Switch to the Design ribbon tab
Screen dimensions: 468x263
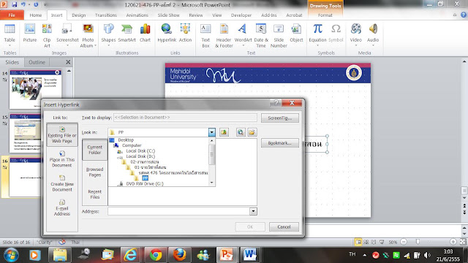79,15
